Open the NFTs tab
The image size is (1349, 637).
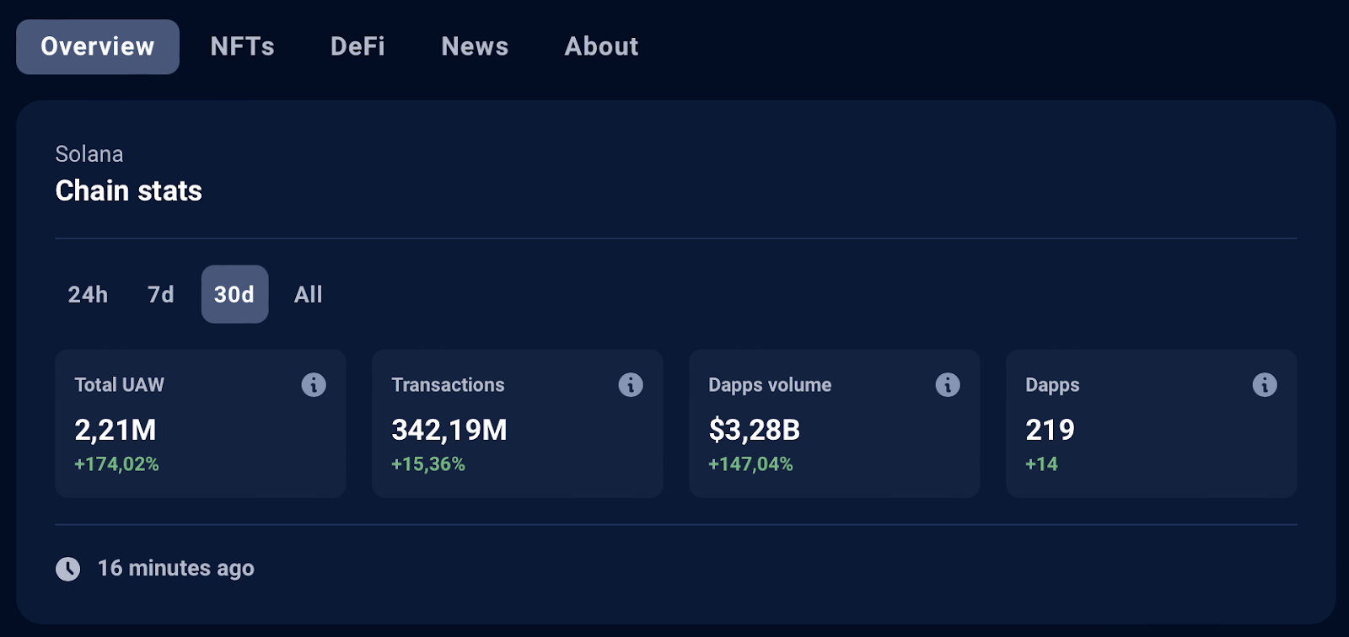243,46
